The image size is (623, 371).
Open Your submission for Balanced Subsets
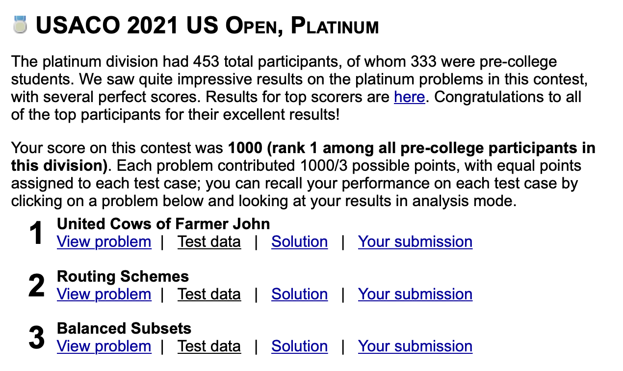click(415, 346)
